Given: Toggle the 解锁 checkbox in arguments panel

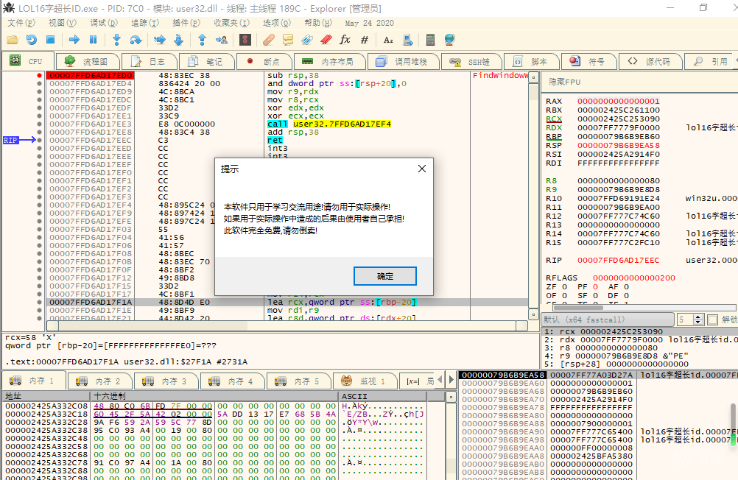Looking at the screenshot, I should pos(712,320).
